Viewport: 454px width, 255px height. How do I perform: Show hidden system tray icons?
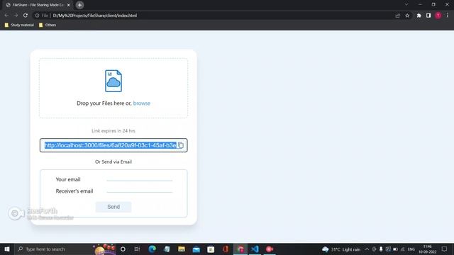[367, 249]
